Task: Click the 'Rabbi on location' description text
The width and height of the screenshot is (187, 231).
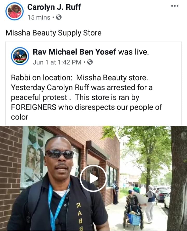Action: point(42,78)
